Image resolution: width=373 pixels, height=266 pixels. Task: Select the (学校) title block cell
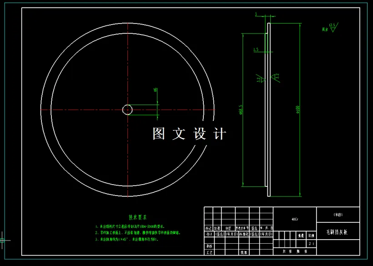(x=338, y=215)
